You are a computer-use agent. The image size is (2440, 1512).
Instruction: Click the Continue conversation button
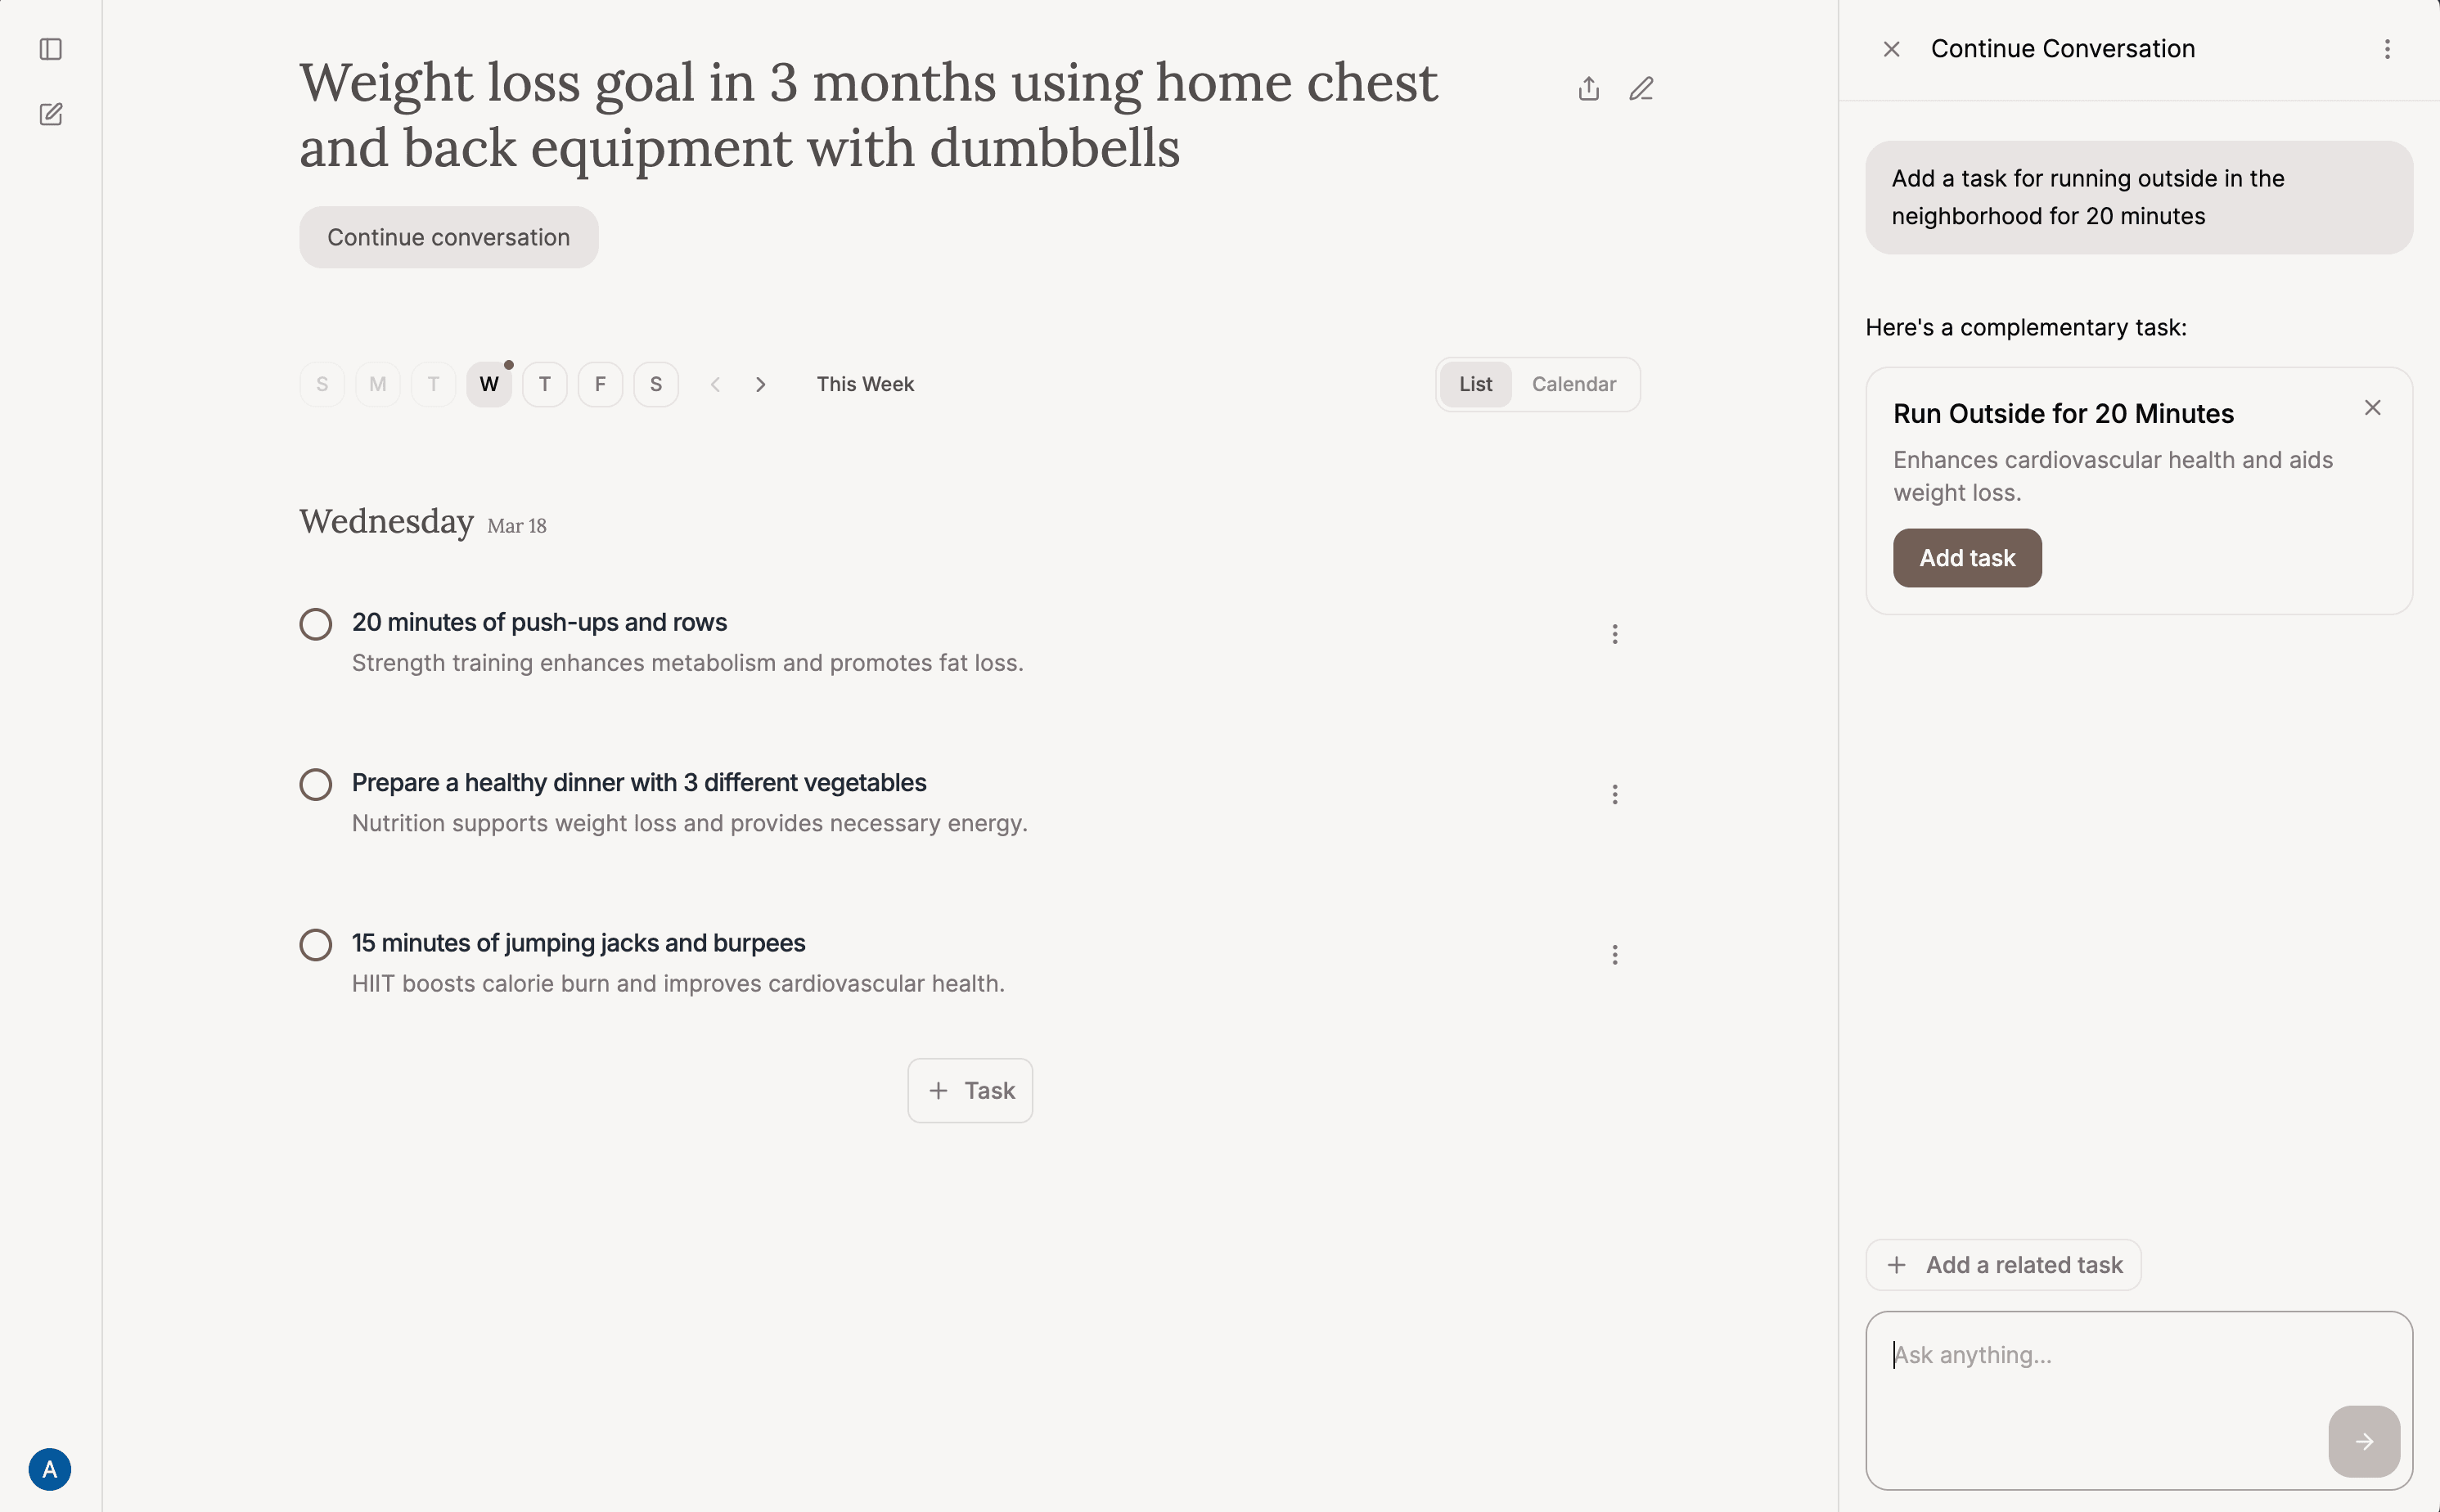(x=448, y=236)
